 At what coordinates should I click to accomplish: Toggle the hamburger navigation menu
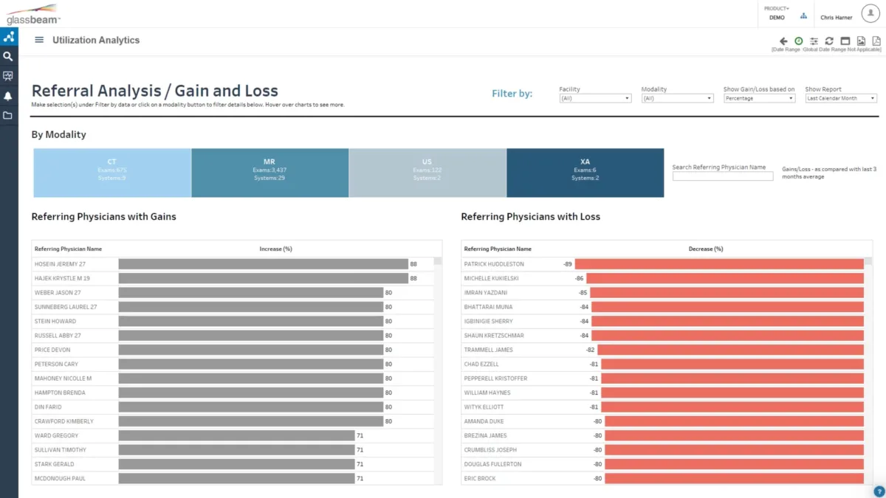tap(39, 41)
